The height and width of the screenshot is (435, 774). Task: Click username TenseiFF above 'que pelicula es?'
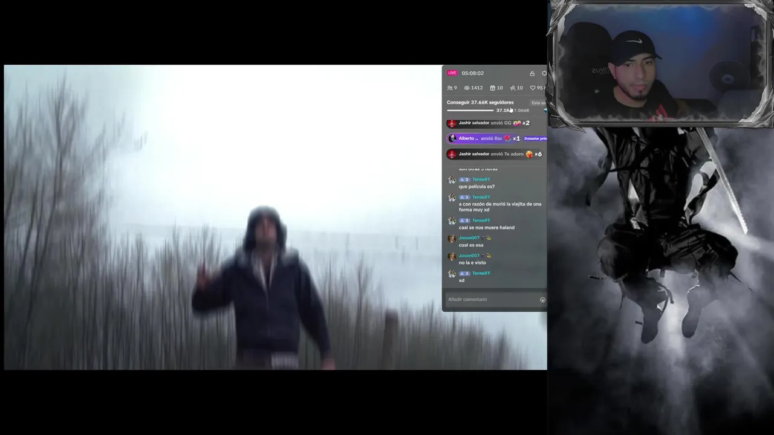pos(481,179)
